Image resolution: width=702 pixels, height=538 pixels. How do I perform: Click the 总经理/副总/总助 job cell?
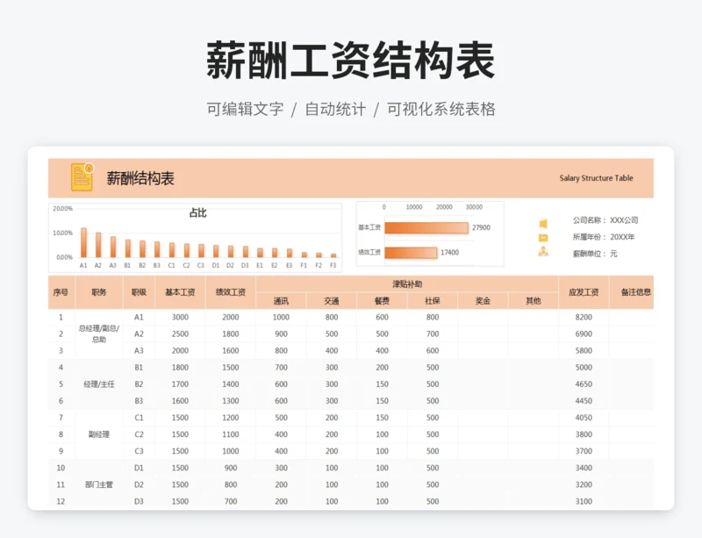(x=99, y=334)
